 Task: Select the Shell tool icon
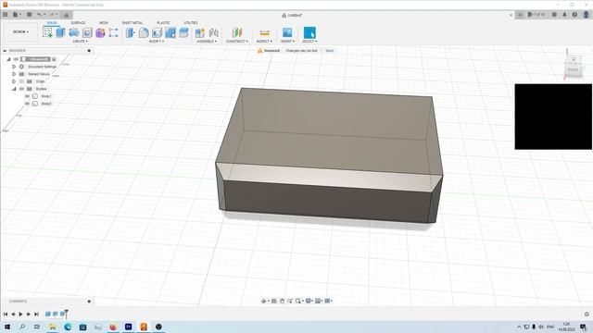(157, 32)
